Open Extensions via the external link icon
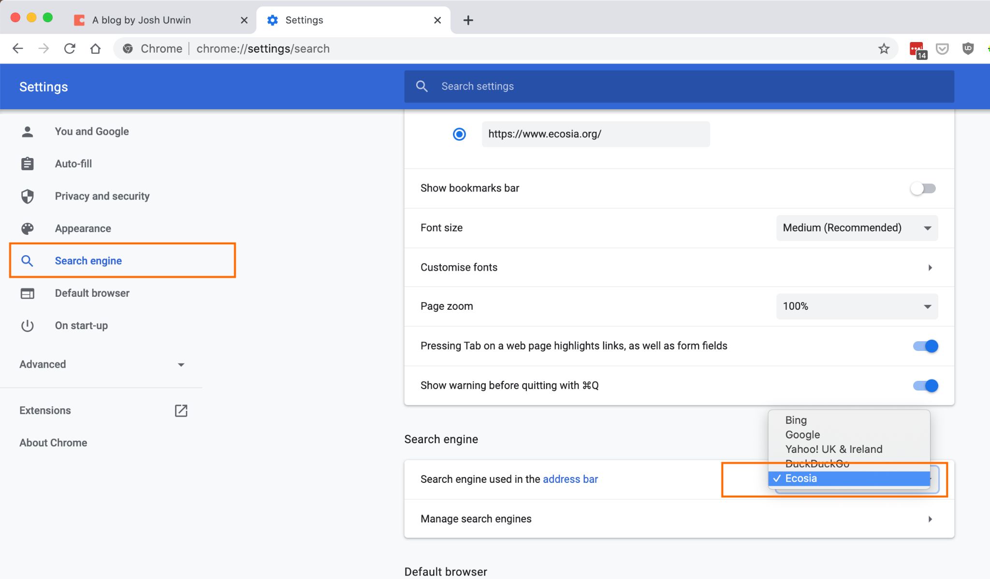This screenshot has height=579, width=990. click(181, 411)
